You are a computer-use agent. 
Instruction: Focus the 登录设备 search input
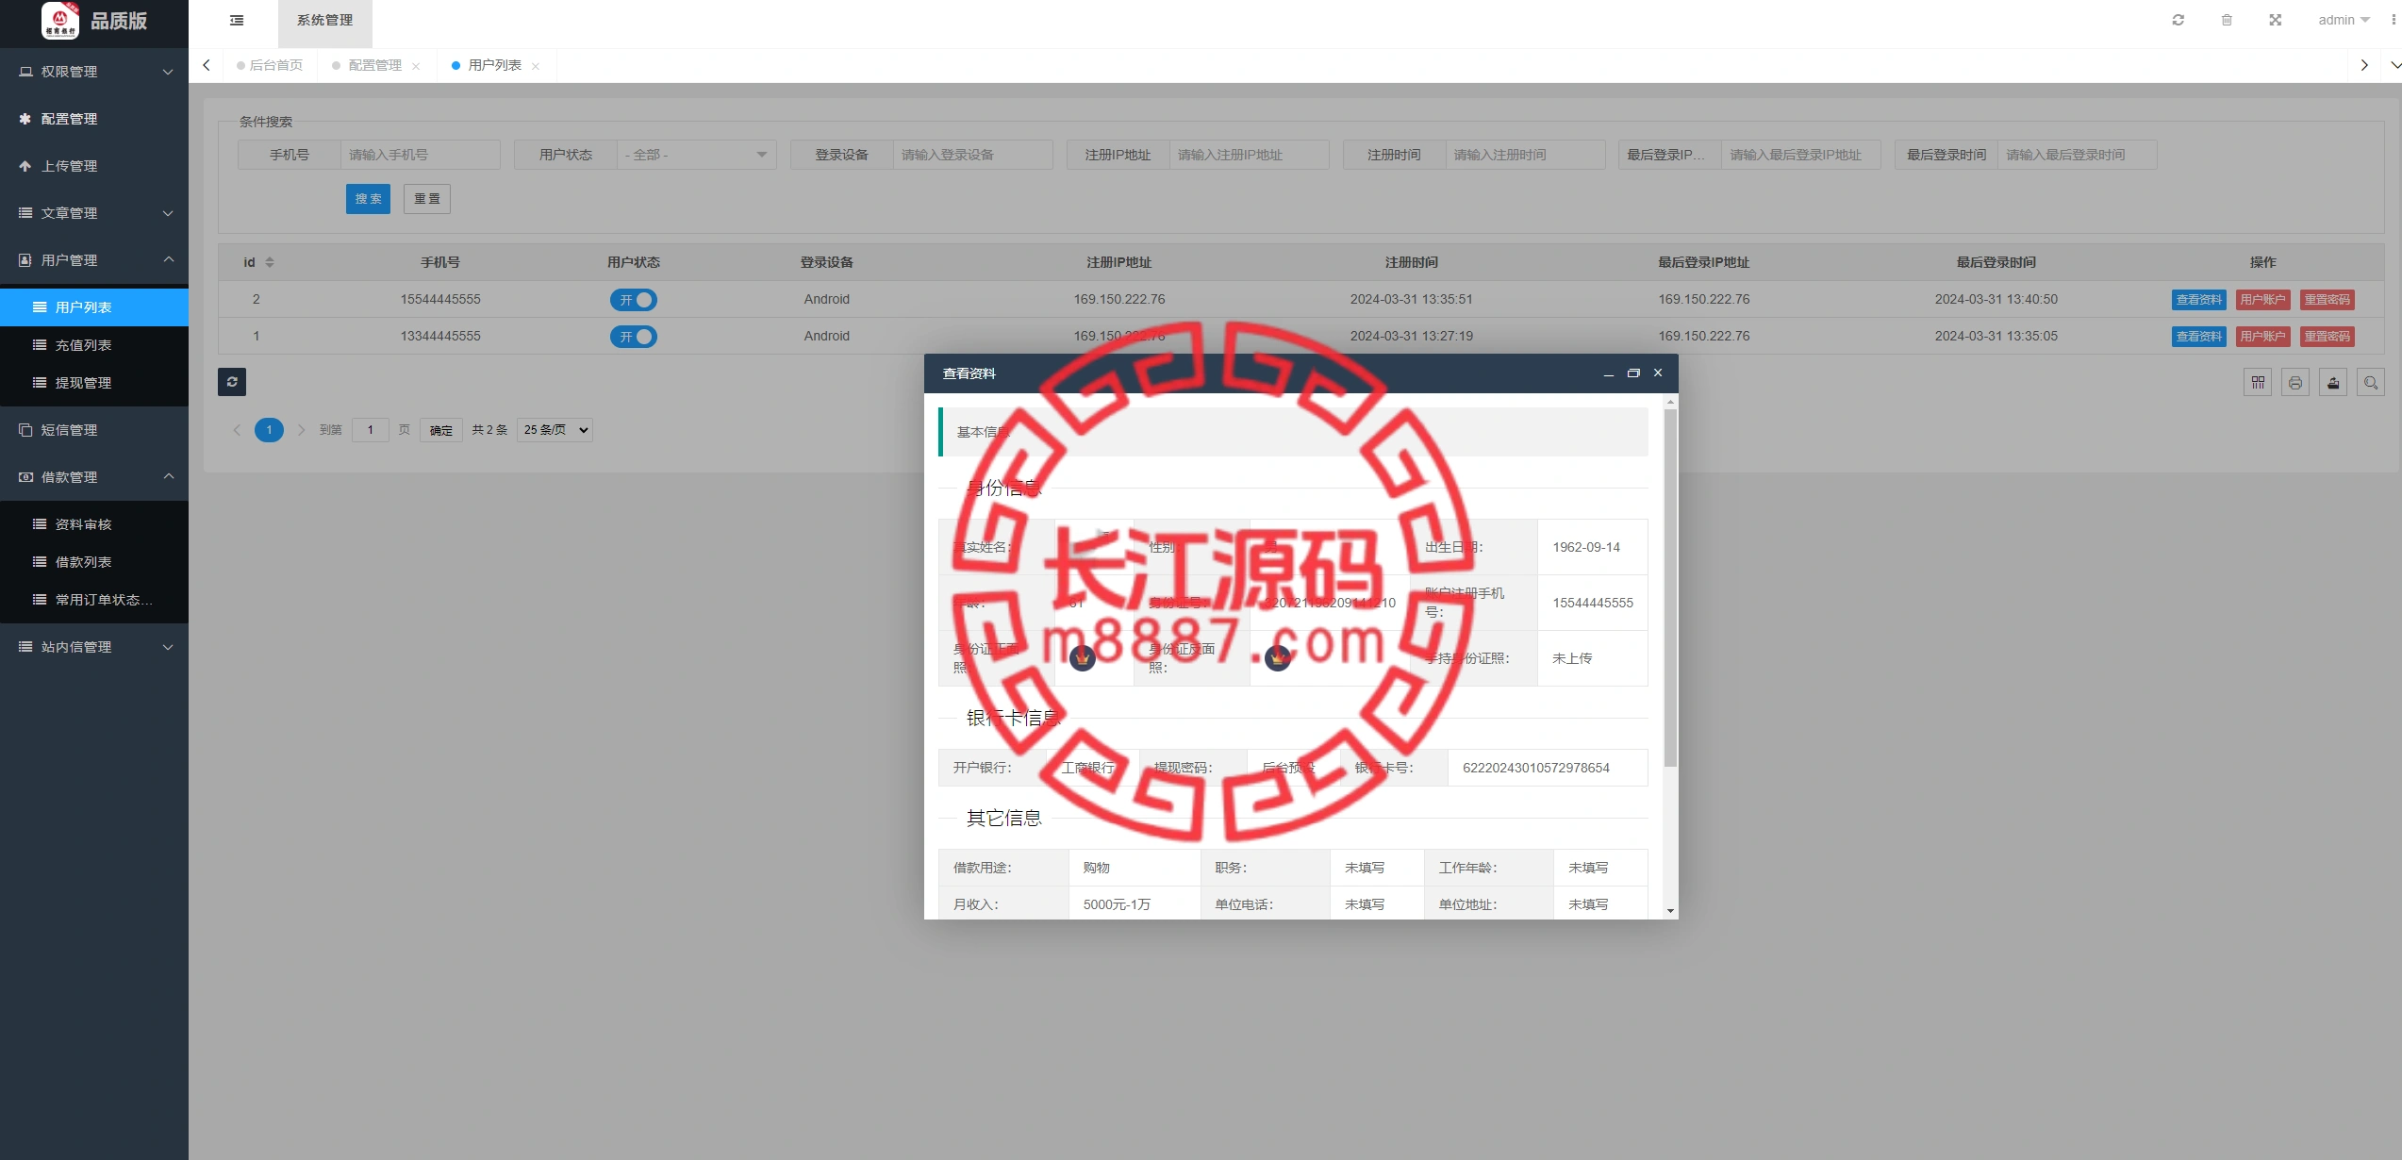(973, 155)
